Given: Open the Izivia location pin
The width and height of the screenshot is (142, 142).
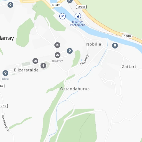Looking at the screenshot, I should click(x=5, y=73).
